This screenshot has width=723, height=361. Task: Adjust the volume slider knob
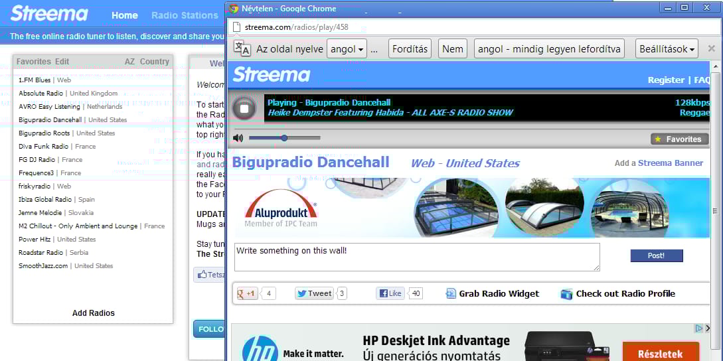coord(284,138)
